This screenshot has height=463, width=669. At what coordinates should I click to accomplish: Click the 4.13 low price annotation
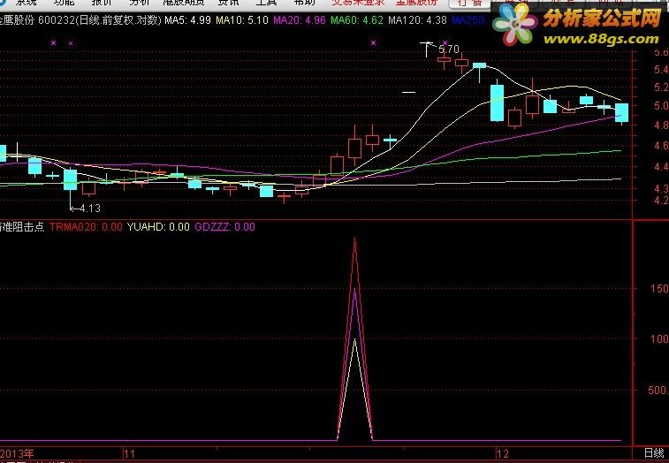click(x=90, y=209)
